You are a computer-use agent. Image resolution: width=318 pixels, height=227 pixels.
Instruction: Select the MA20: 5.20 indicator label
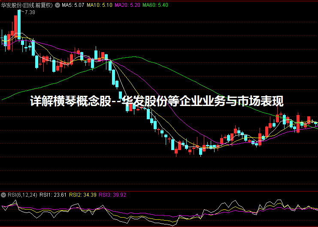[127, 5]
